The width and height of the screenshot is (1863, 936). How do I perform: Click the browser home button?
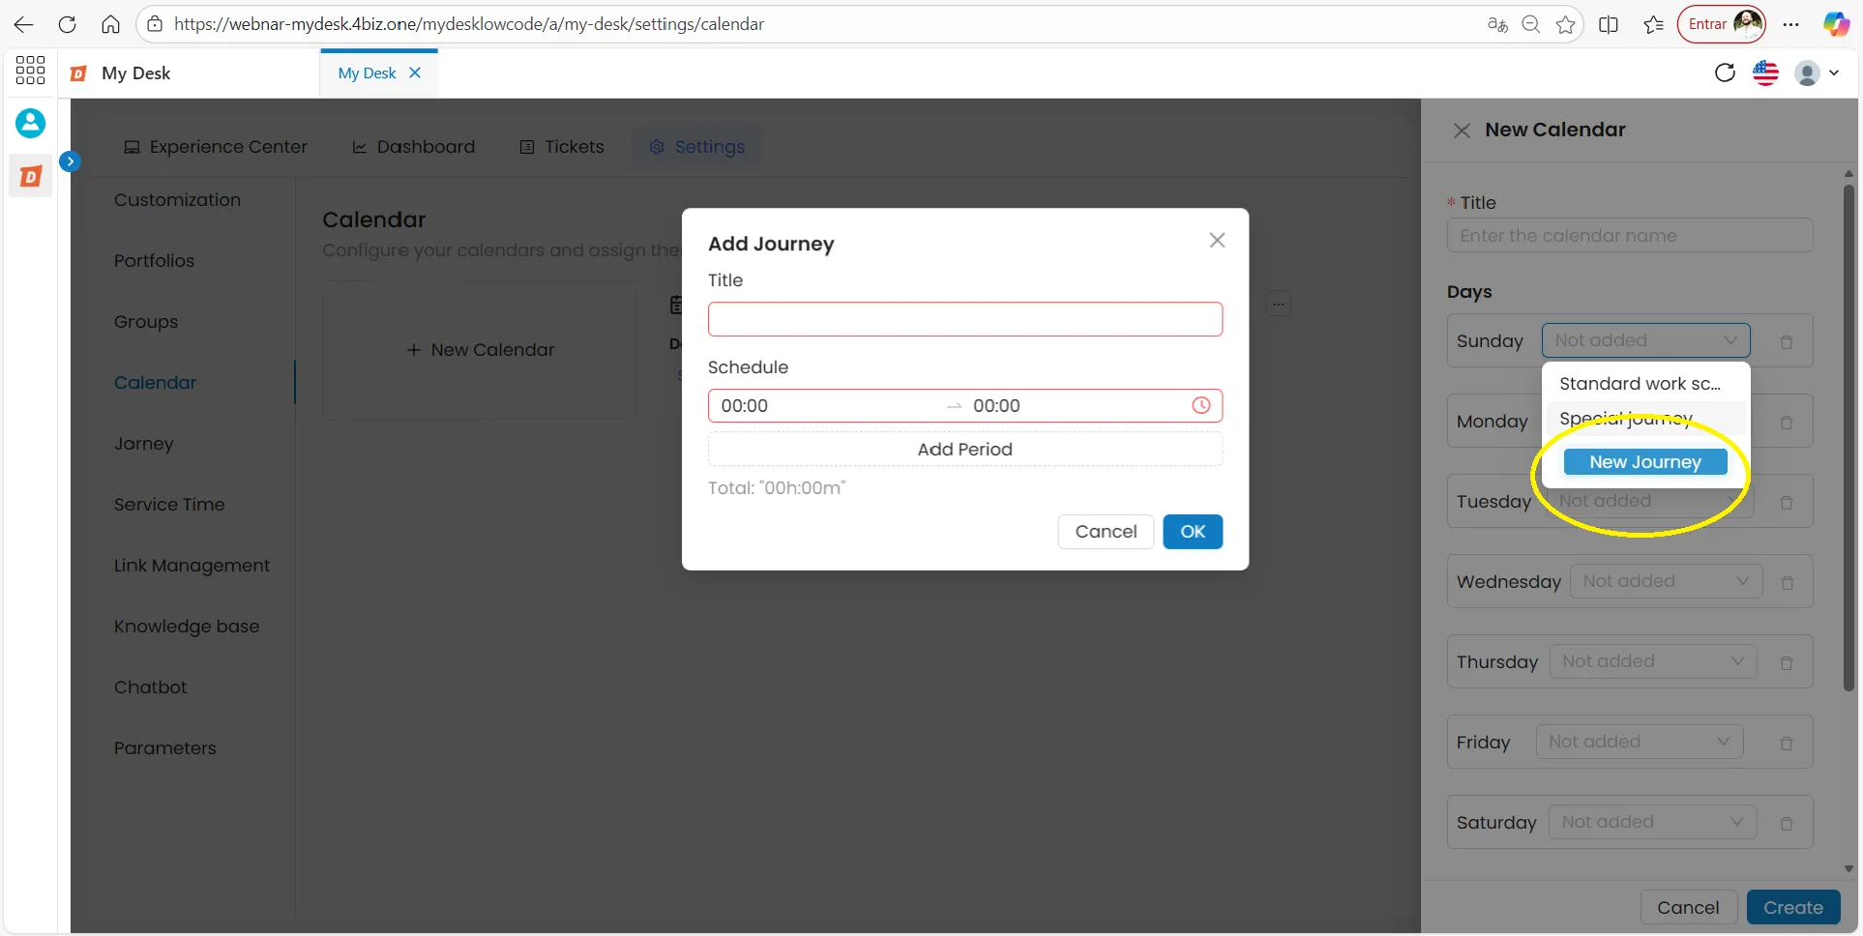click(111, 24)
